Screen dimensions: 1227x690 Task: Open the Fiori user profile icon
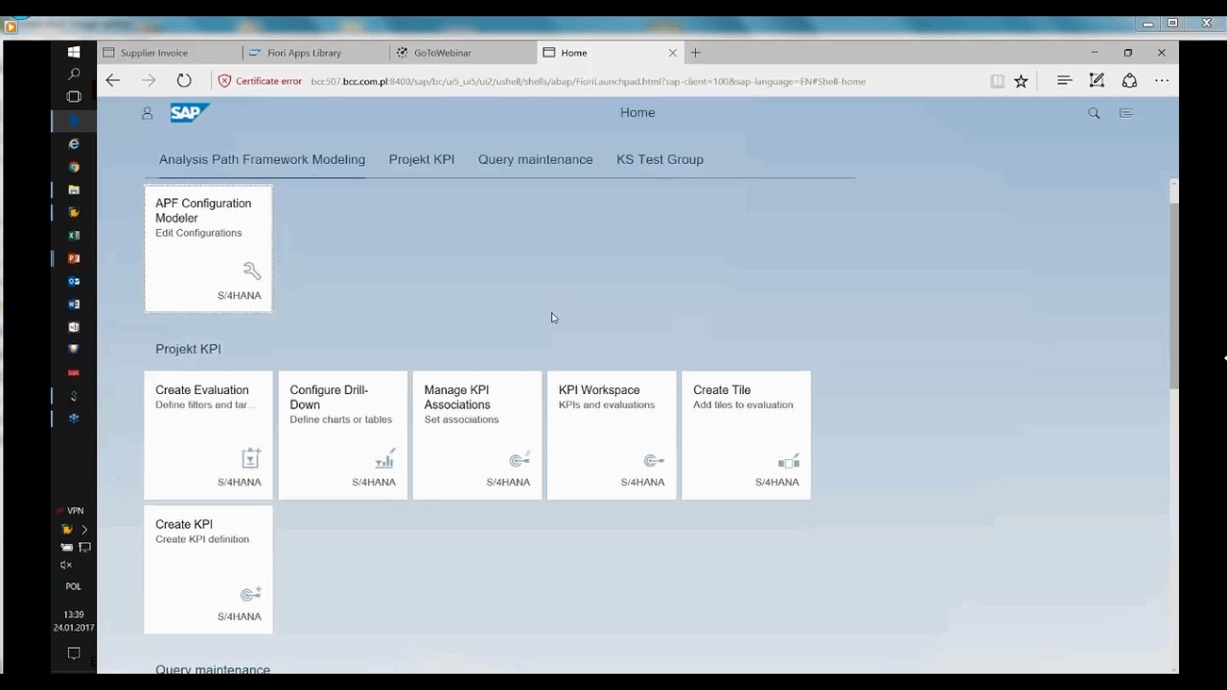click(x=147, y=113)
